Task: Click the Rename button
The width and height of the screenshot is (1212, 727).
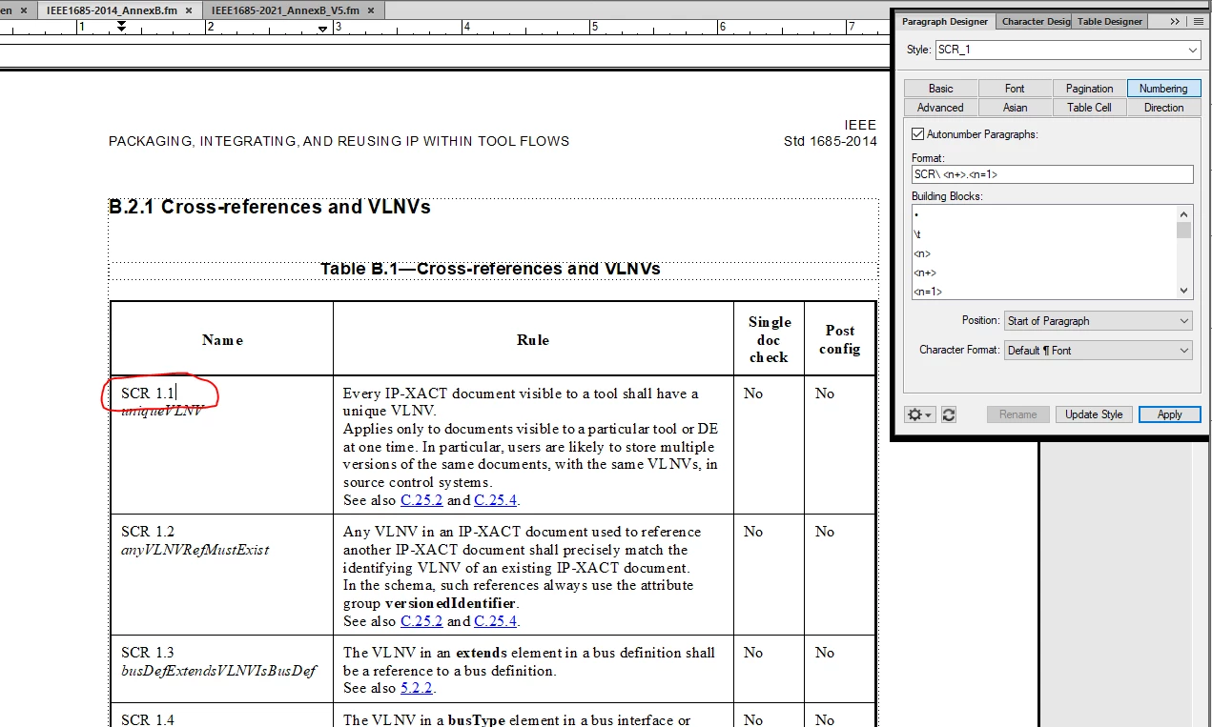Action: 1017,414
